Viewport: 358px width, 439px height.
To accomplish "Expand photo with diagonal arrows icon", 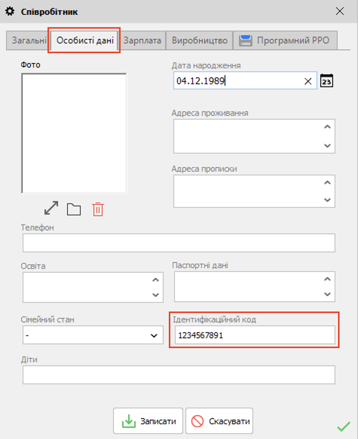I will coord(51,208).
